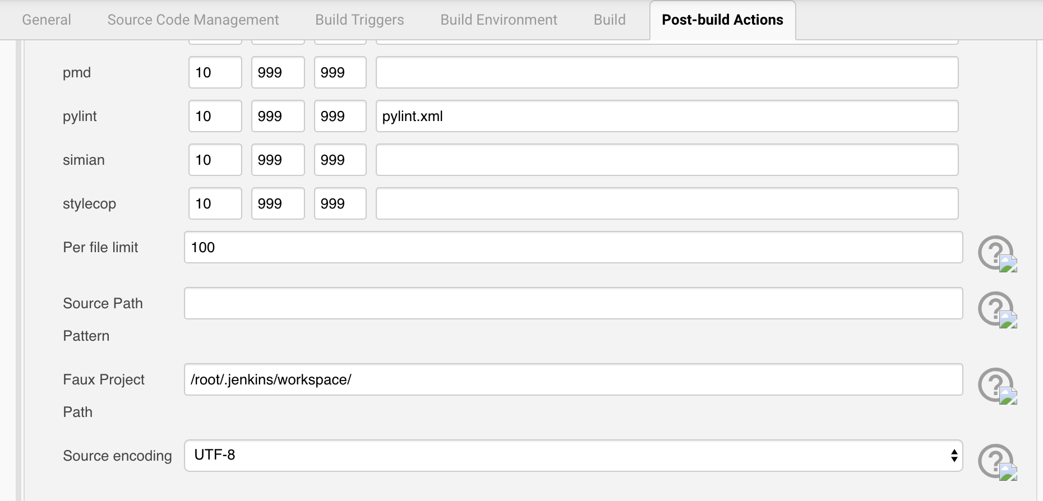The height and width of the screenshot is (501, 1043).
Task: Open help for Source Path Pattern
Action: (996, 308)
